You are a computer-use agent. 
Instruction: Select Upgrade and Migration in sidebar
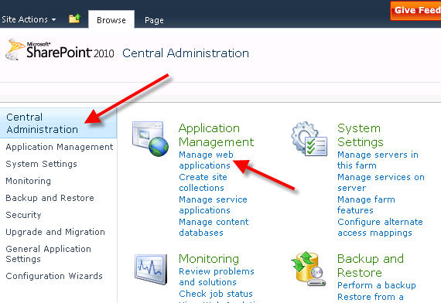coord(56,232)
